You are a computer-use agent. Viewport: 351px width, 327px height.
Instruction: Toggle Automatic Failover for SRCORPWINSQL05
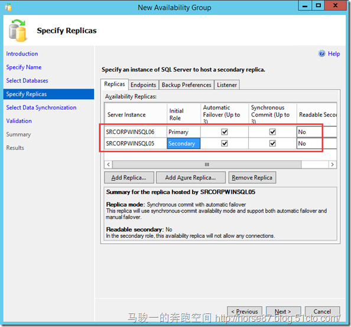pyautogui.click(x=225, y=143)
